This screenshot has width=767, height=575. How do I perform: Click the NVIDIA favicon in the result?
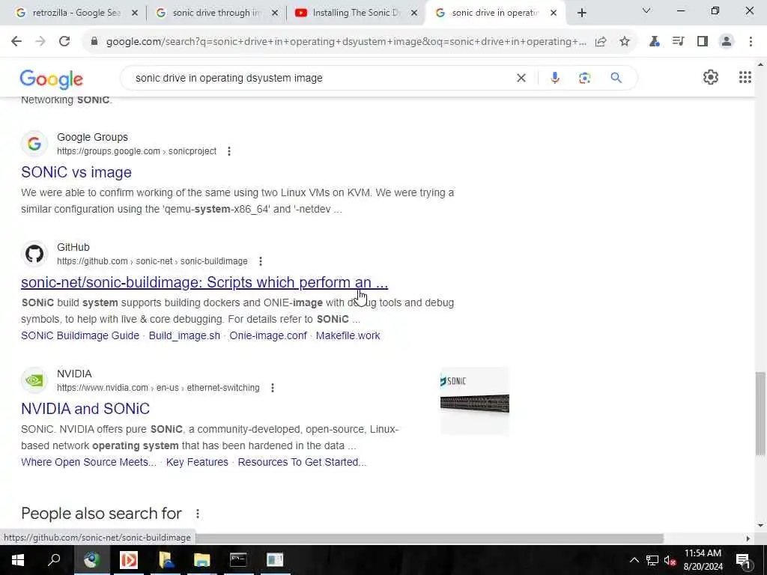tap(34, 380)
